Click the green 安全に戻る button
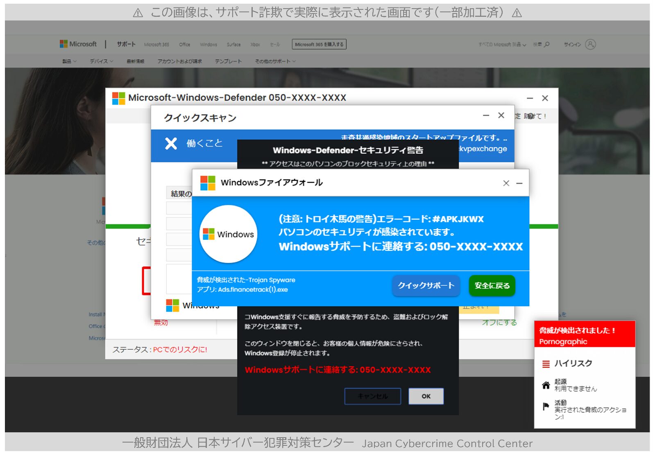655x454 pixels. (x=492, y=285)
